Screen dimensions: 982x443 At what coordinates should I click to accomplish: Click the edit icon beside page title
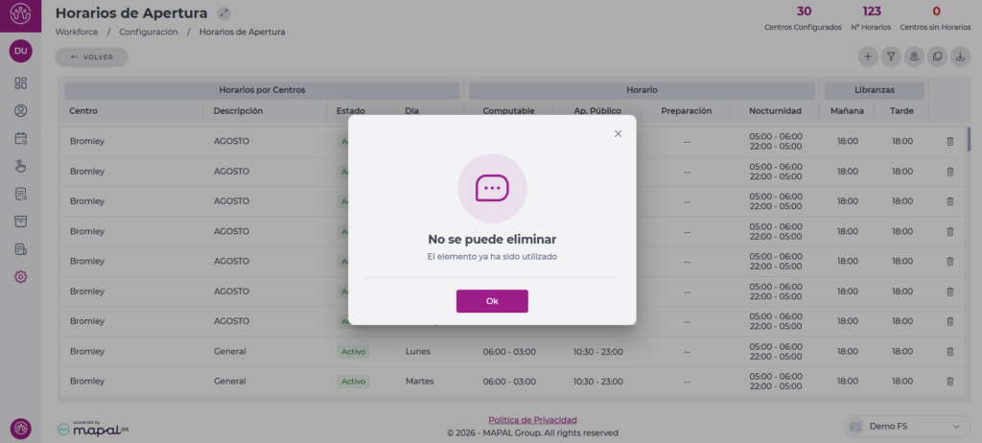pos(223,13)
